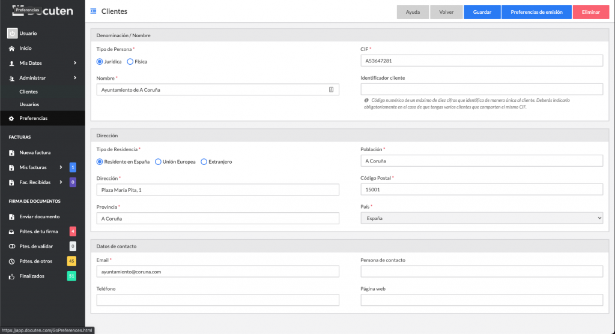The width and height of the screenshot is (615, 334).
Task: Click the Administrar user icon
Action: [x=12, y=78]
